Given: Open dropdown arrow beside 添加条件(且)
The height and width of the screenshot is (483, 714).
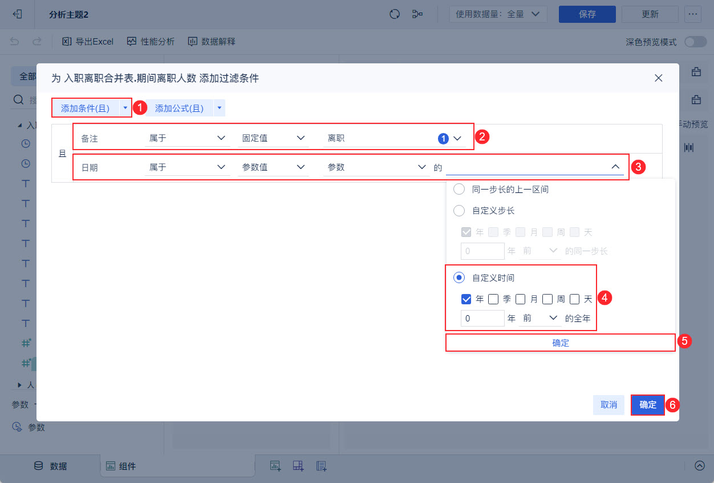Looking at the screenshot, I should coord(125,108).
